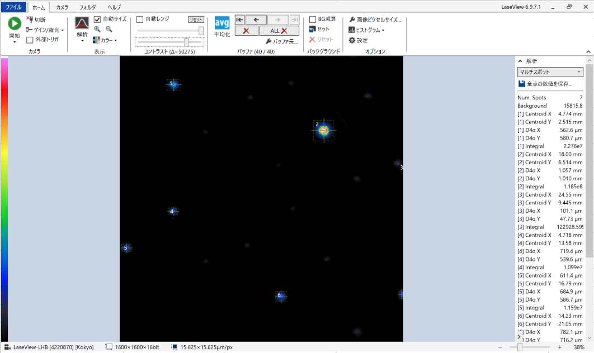Click 全点の数値を保存 save all values
The height and width of the screenshot is (353, 594).
(545, 84)
